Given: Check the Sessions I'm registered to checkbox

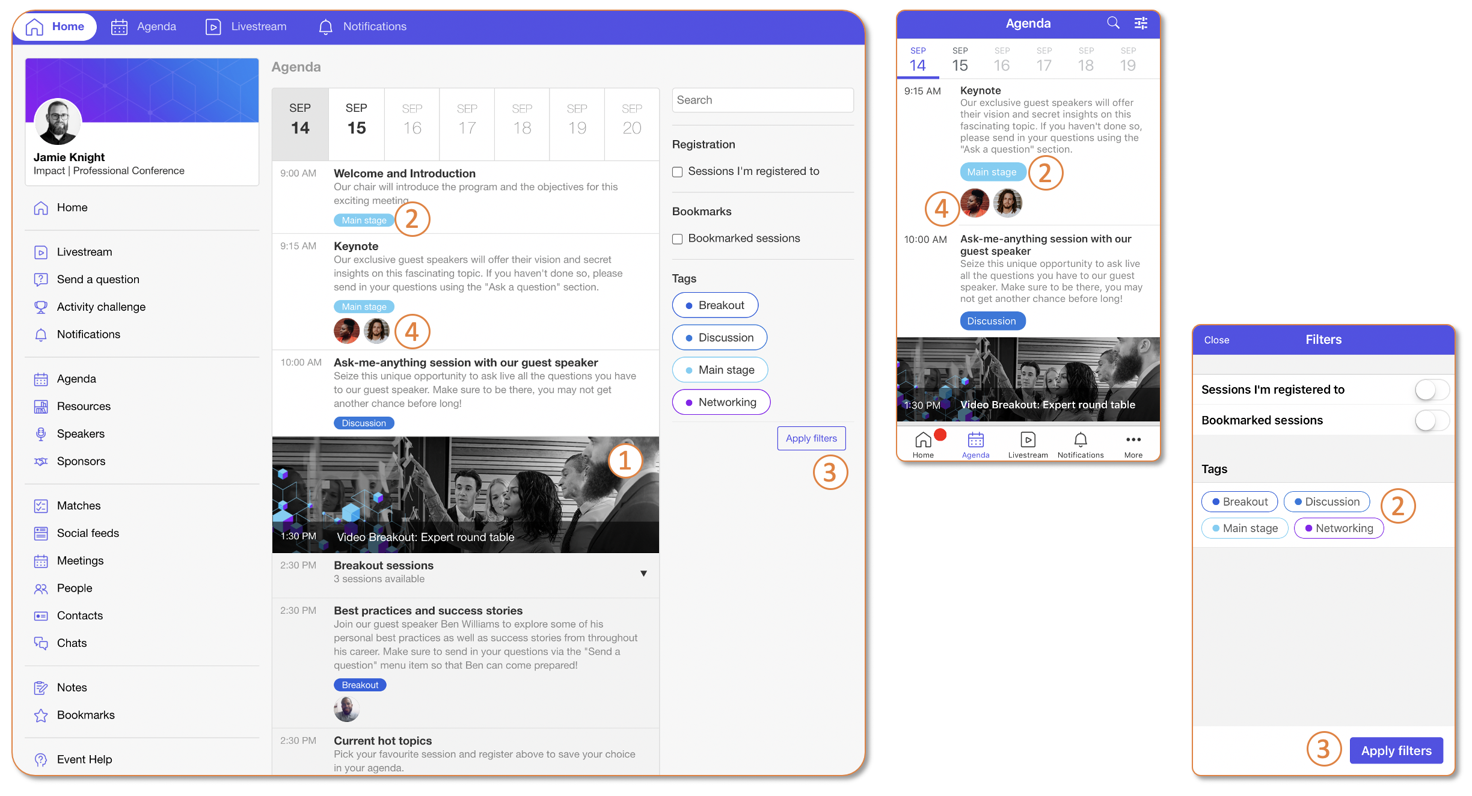Looking at the screenshot, I should pos(677,171).
